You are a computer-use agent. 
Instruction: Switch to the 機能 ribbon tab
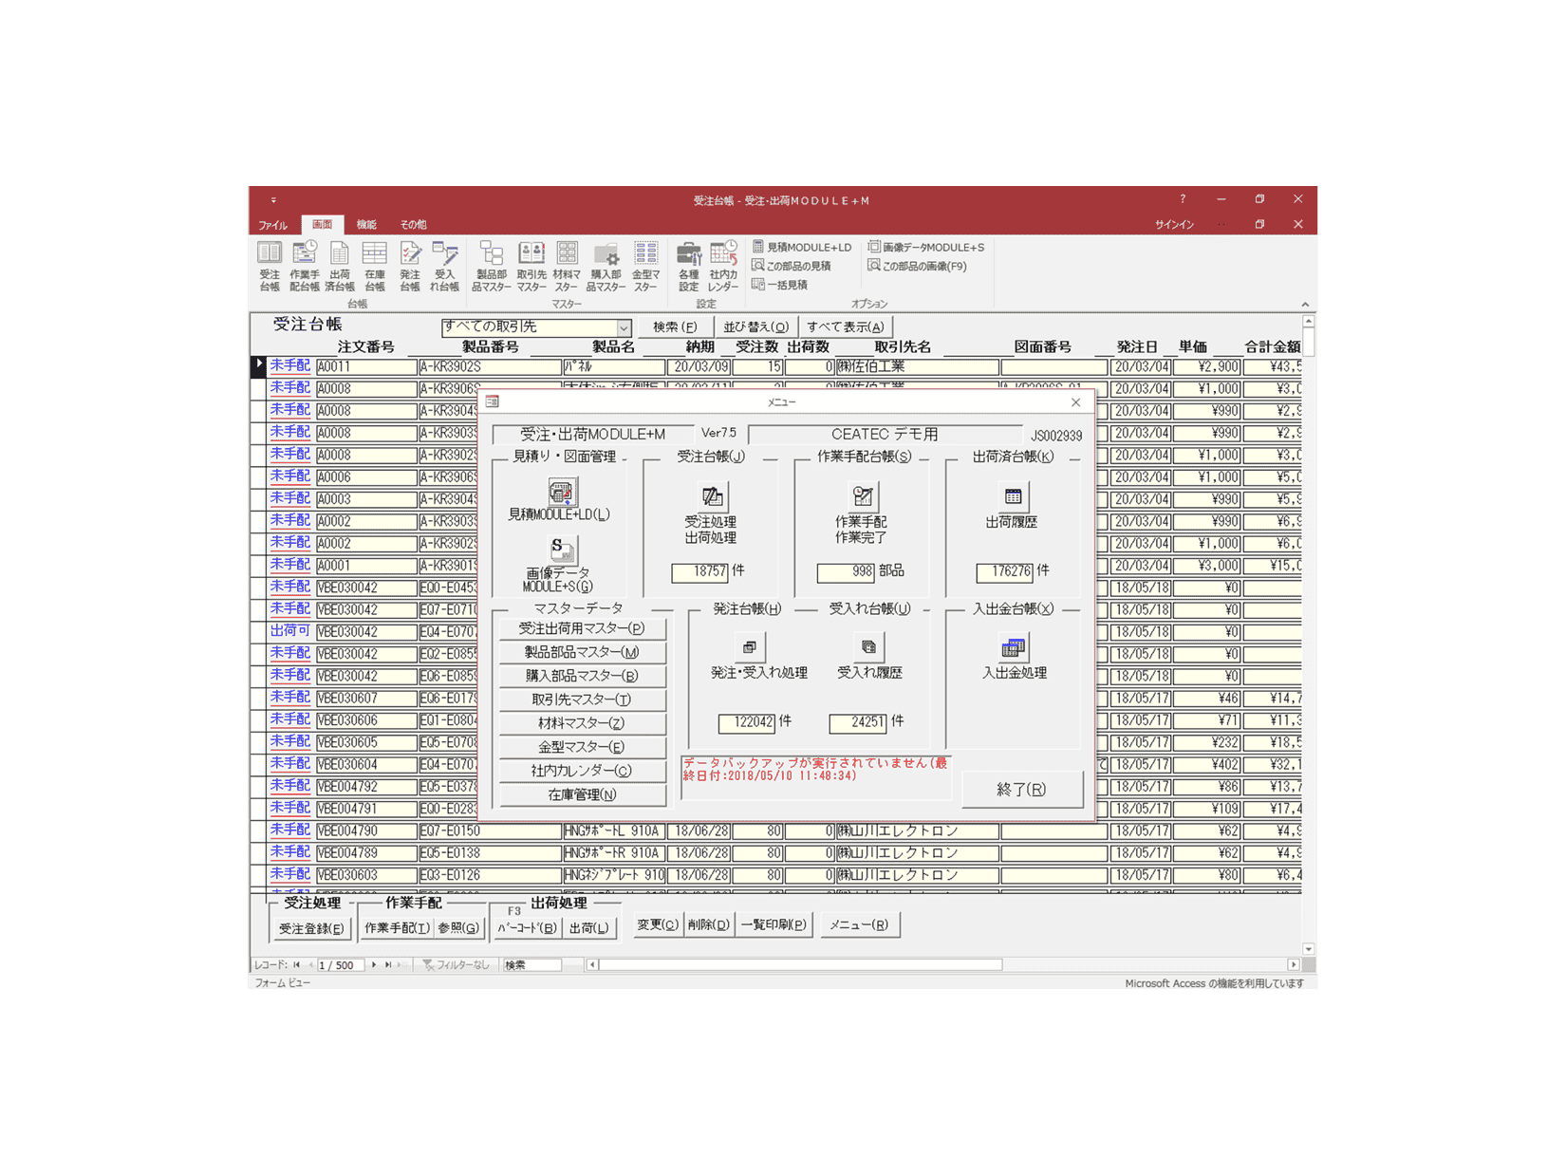366,225
